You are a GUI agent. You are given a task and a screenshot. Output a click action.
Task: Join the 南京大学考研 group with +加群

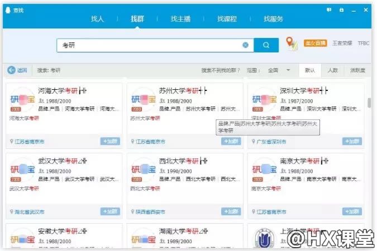(352, 211)
